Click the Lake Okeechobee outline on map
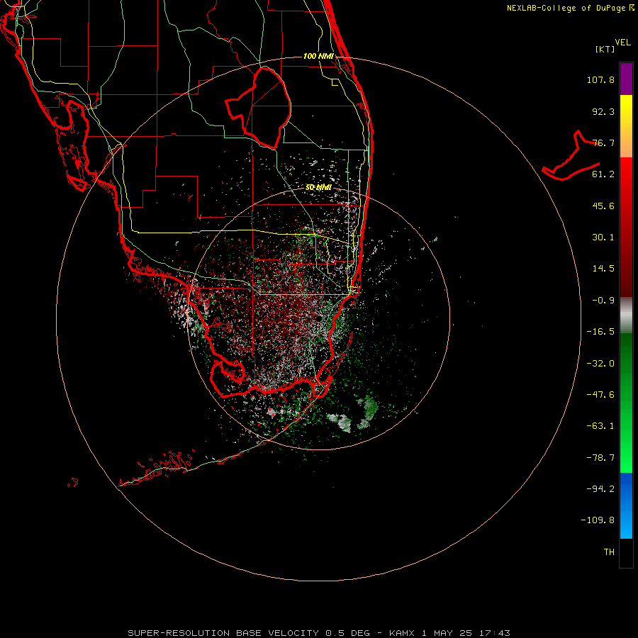 (259, 108)
